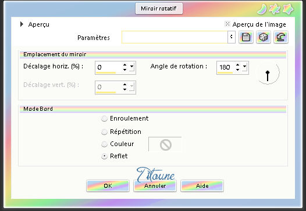Select the Couleur edge mode

104,144
